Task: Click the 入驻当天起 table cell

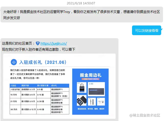Action: pos(15,89)
